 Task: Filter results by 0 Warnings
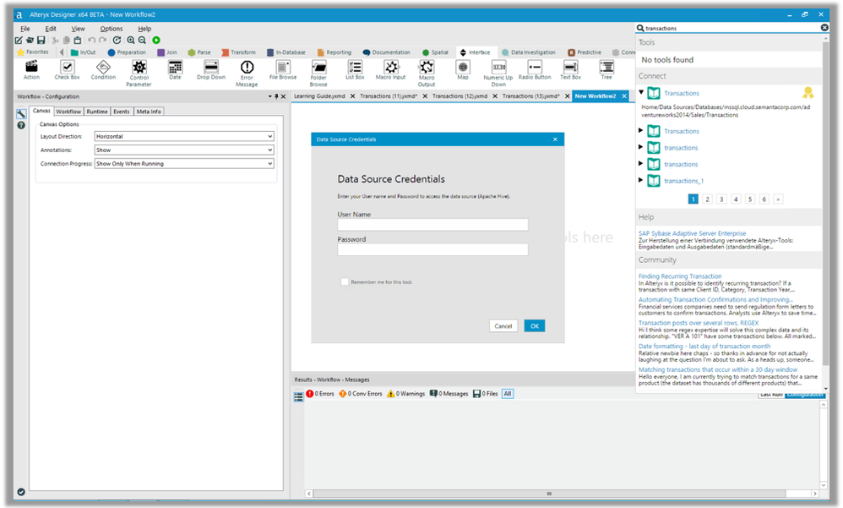(406, 394)
